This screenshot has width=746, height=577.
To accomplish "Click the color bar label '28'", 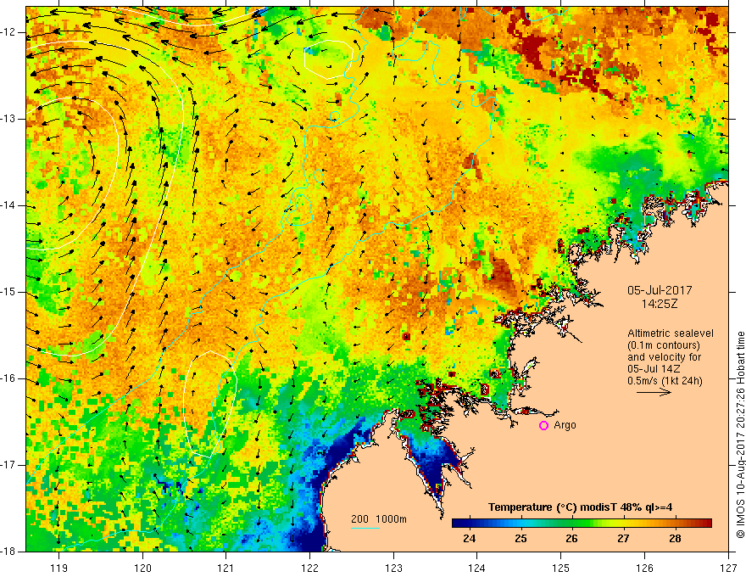I will coord(675,539).
